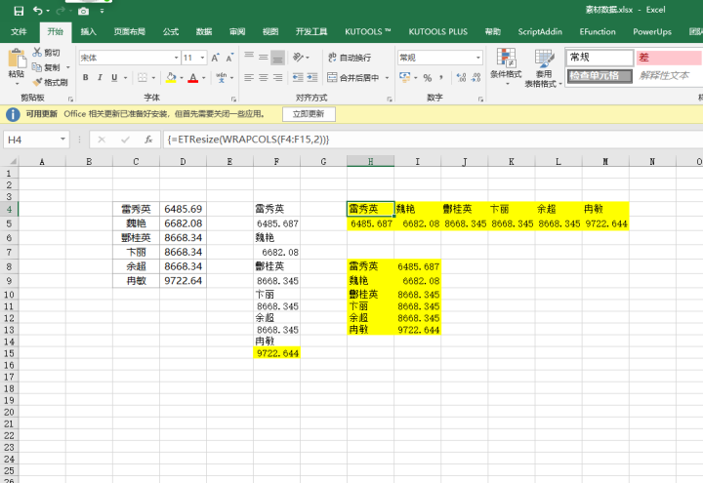Select cell D4 showing 6485.69

coord(183,209)
